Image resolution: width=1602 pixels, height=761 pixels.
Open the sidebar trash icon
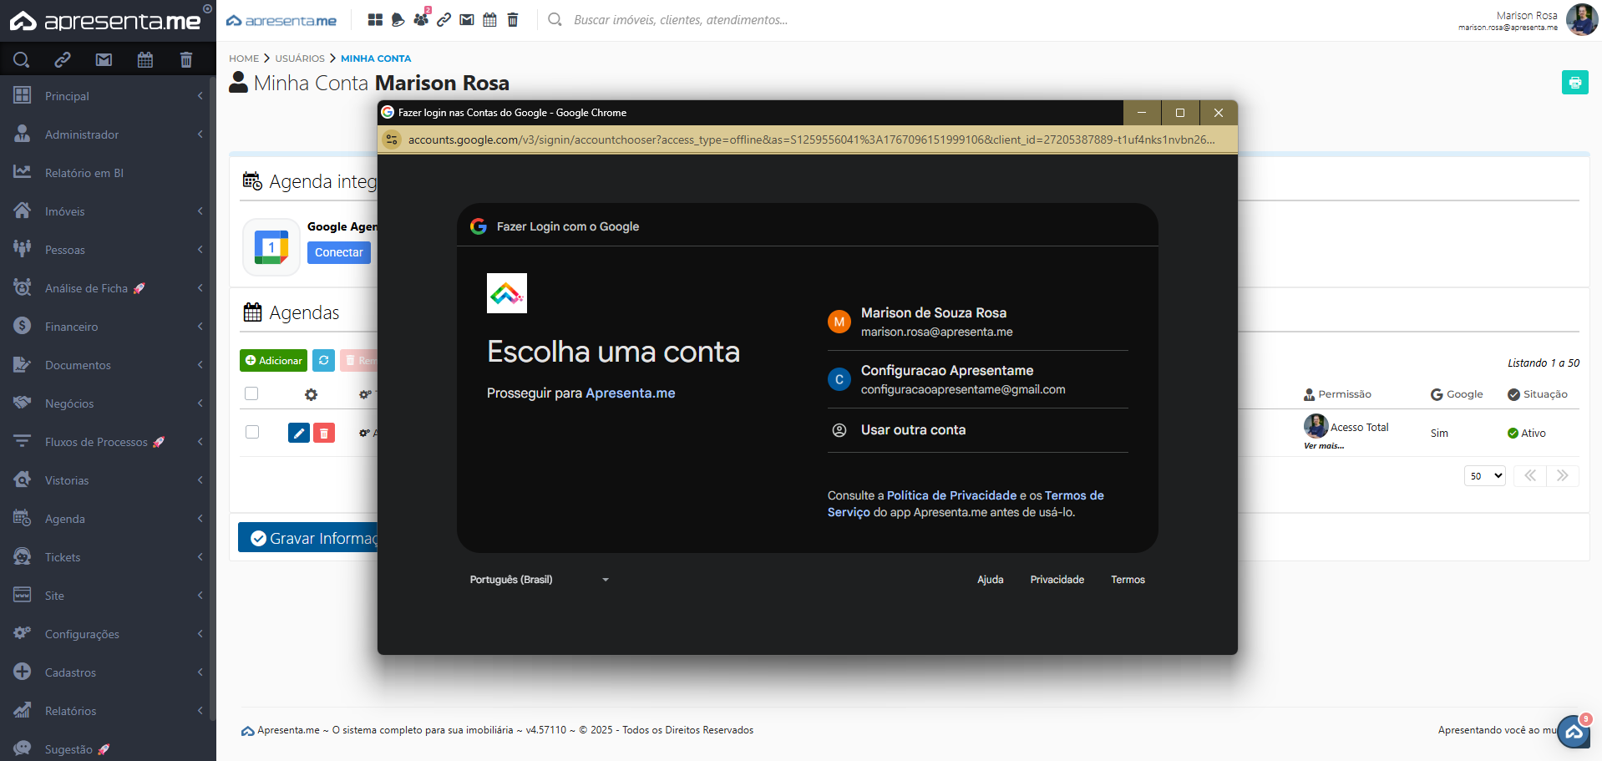(185, 59)
